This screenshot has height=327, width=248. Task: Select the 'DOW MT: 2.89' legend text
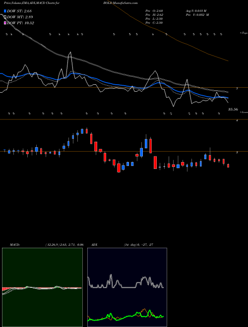pos(20,17)
